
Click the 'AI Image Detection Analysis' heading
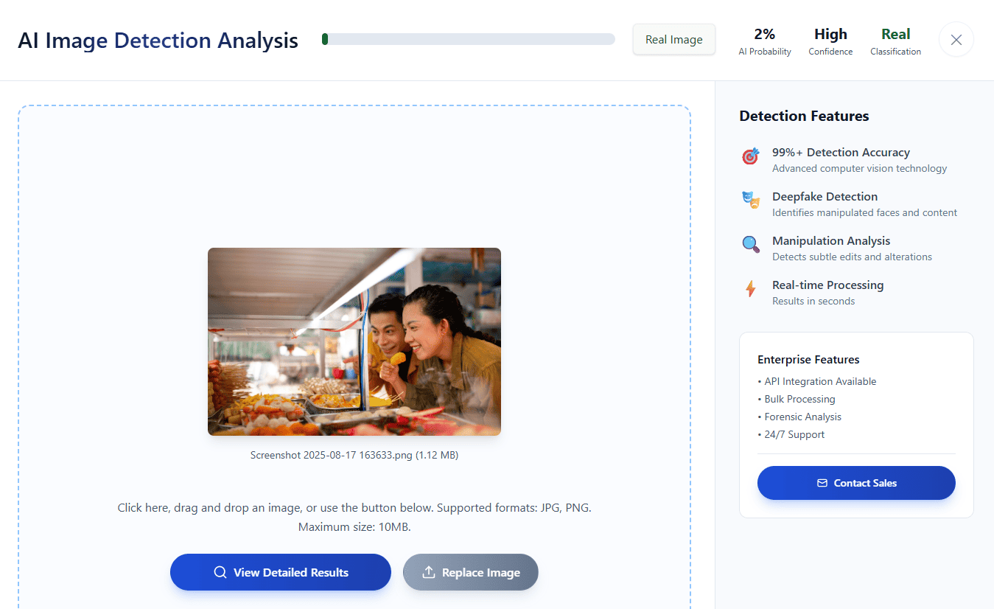pos(158,40)
